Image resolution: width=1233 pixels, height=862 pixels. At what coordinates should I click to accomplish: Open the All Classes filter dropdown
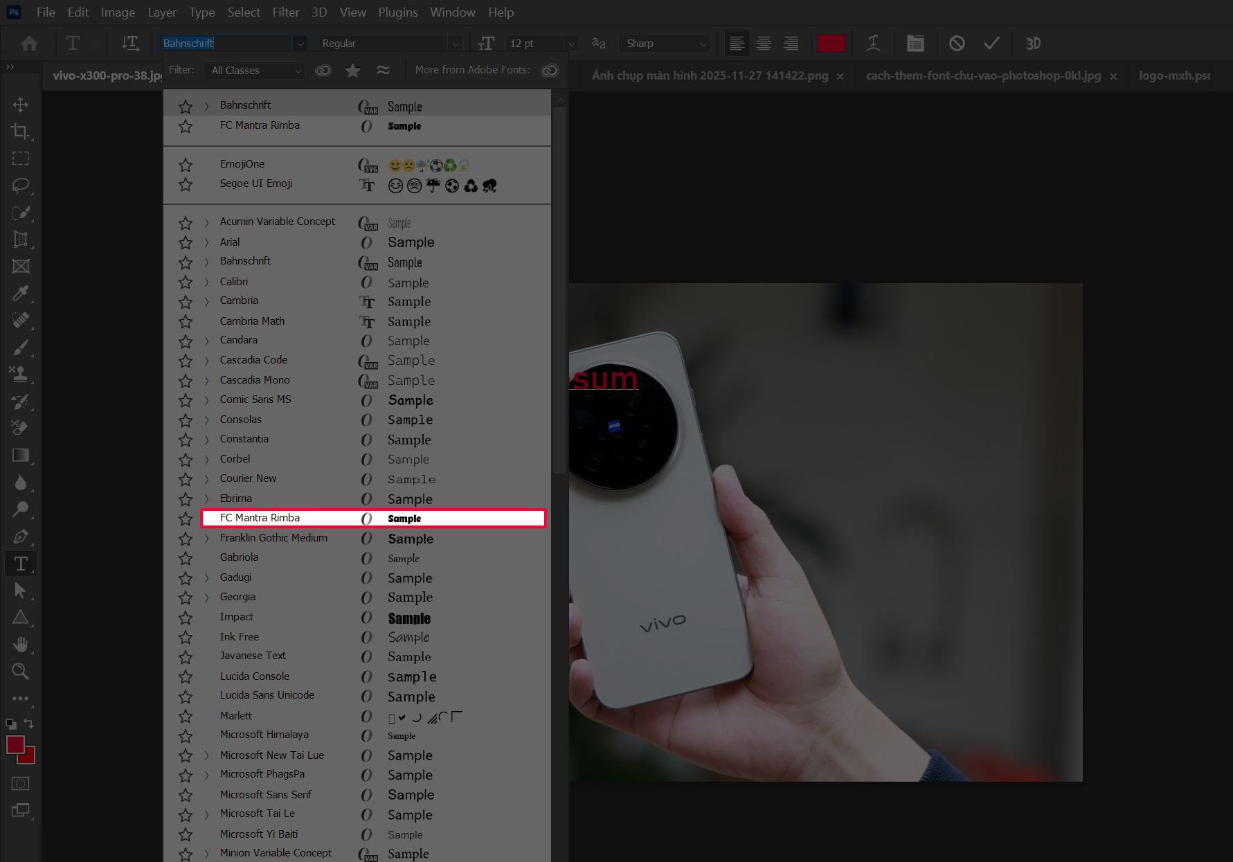pyautogui.click(x=254, y=70)
